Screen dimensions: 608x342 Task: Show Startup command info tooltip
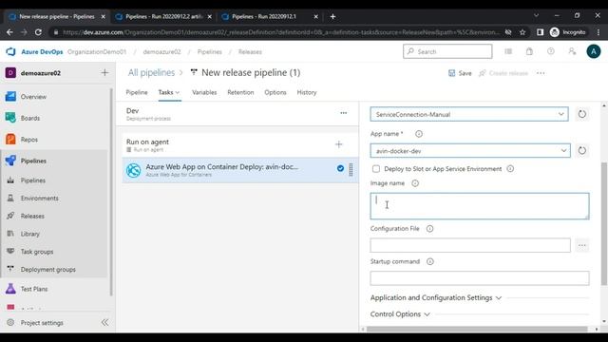pos(430,261)
